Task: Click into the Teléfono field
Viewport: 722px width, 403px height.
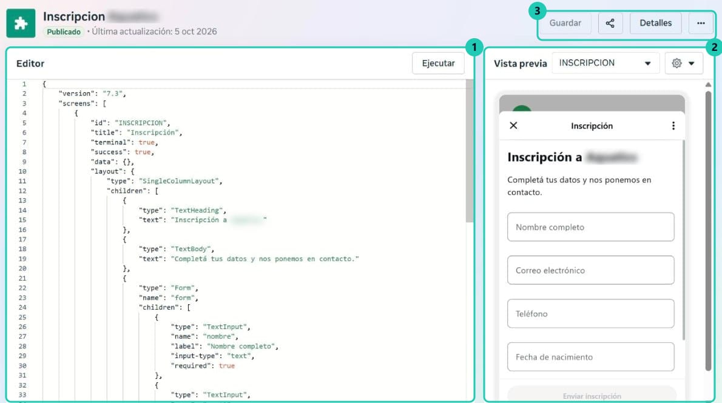Action: click(x=591, y=313)
